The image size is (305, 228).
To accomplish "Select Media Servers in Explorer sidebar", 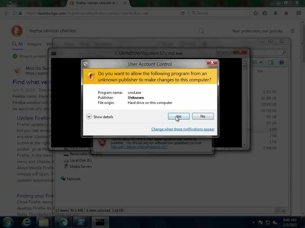I will pos(80,167).
